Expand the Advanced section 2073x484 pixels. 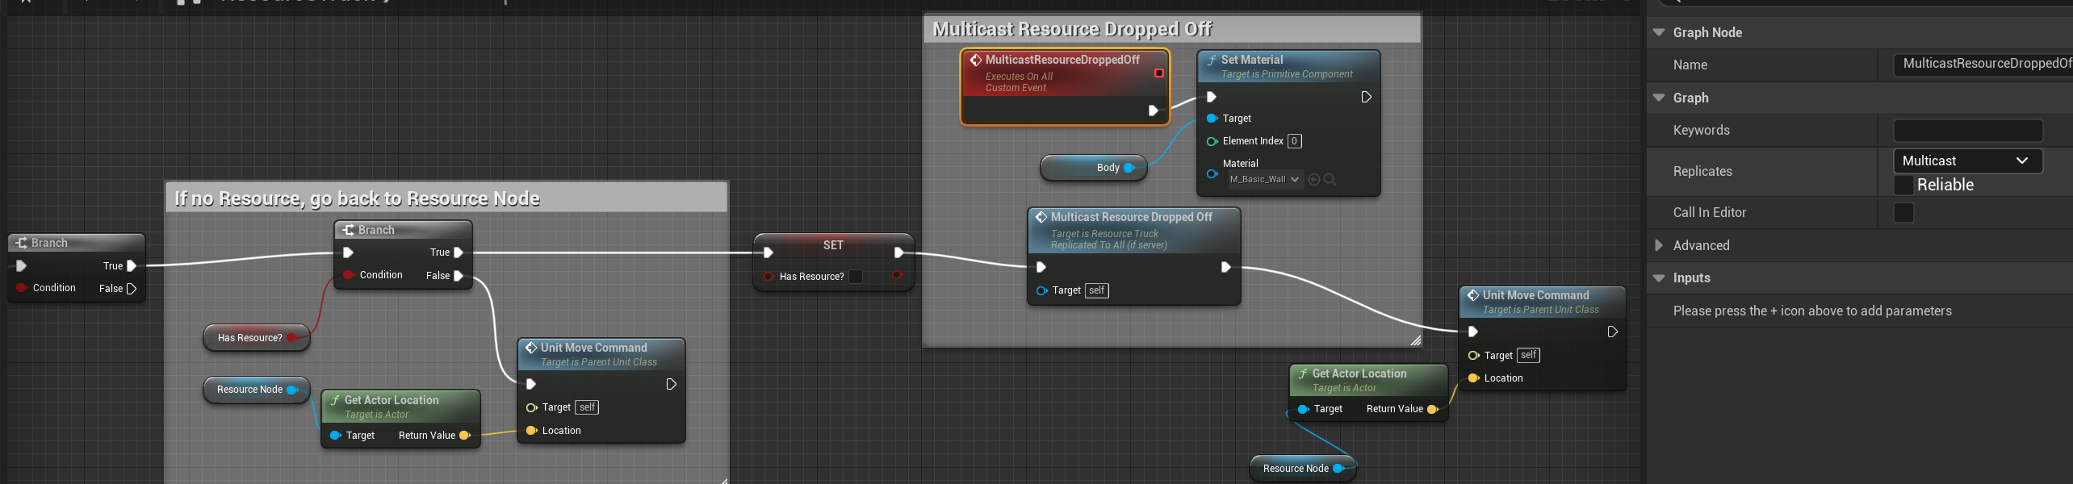(1659, 245)
